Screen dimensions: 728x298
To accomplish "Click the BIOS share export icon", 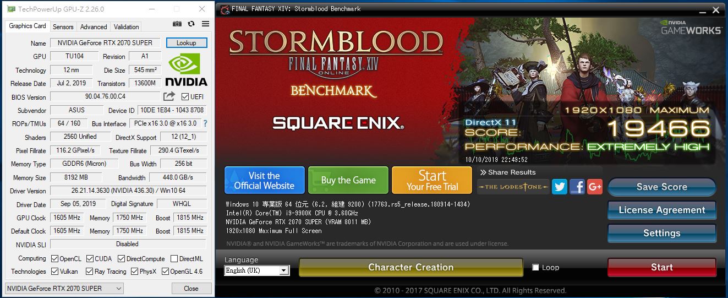I will point(169,96).
